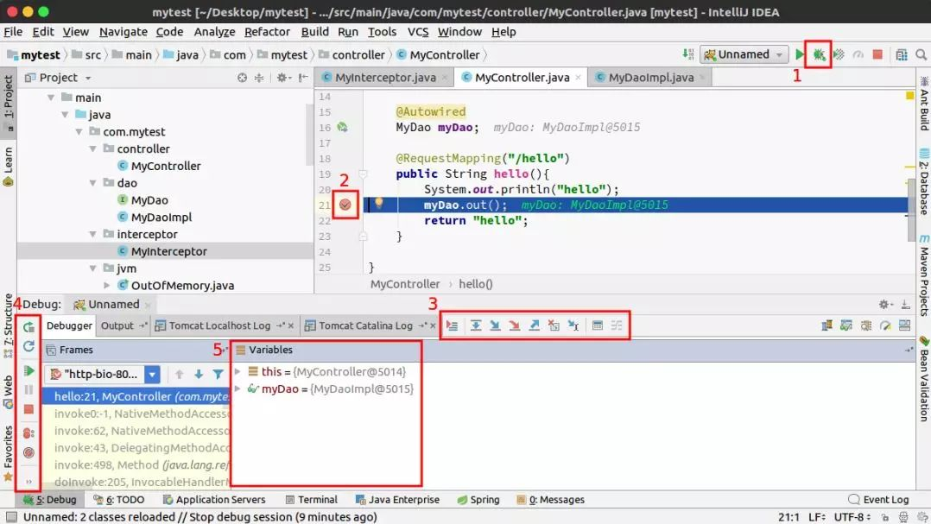
Task: Open the thread selector dropdown http-bio-80
Action: point(103,375)
